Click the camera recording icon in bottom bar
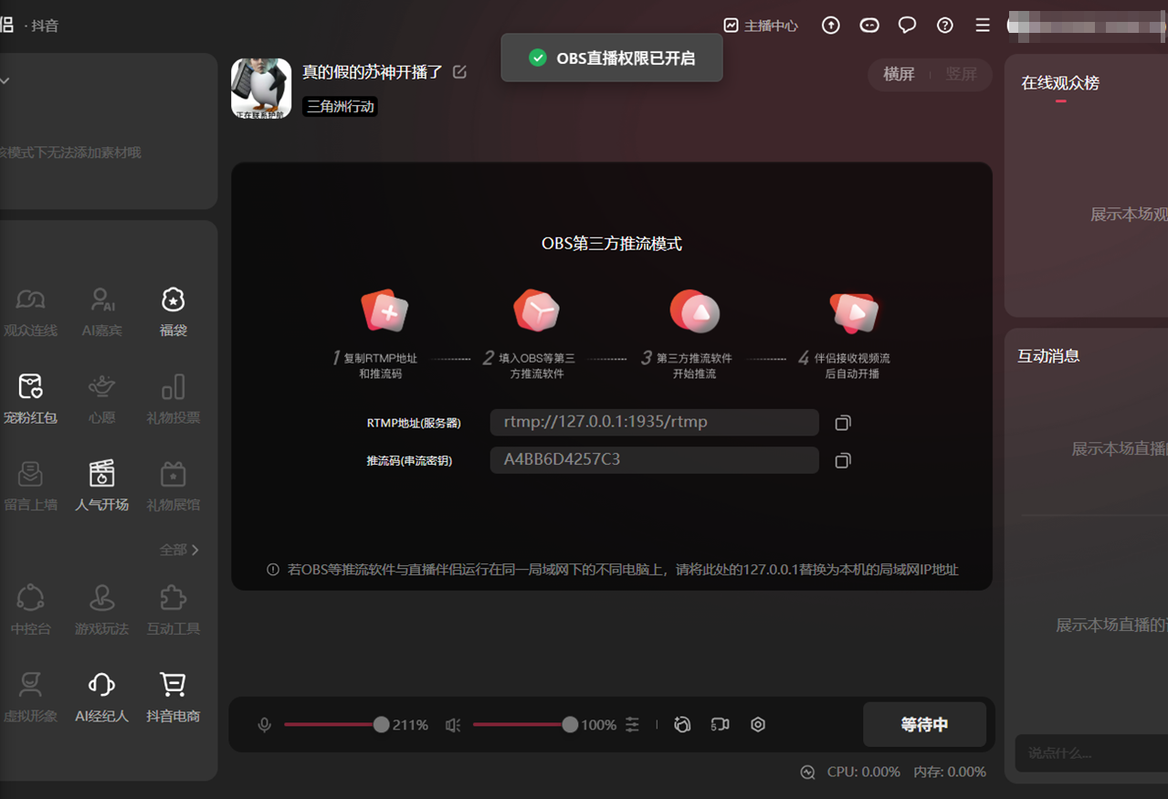 click(720, 724)
